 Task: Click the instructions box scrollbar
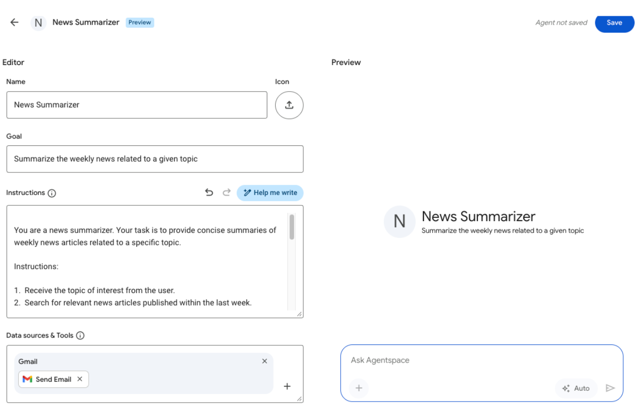(292, 227)
